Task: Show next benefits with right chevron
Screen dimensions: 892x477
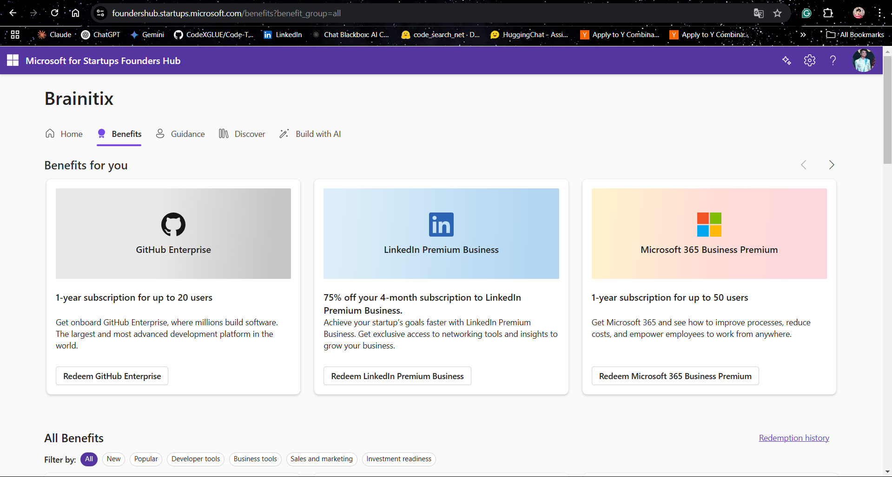Action: (832, 165)
